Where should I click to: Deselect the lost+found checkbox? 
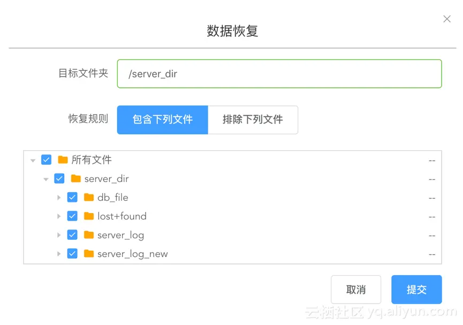pyautogui.click(x=72, y=216)
